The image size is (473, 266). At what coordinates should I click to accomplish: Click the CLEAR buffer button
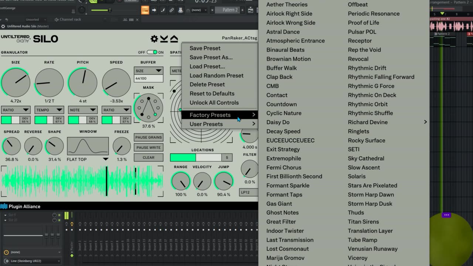pos(149,157)
